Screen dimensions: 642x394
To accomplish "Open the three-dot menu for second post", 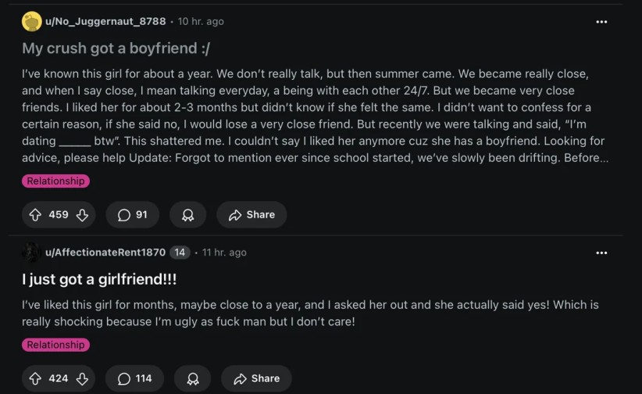I will click(601, 253).
